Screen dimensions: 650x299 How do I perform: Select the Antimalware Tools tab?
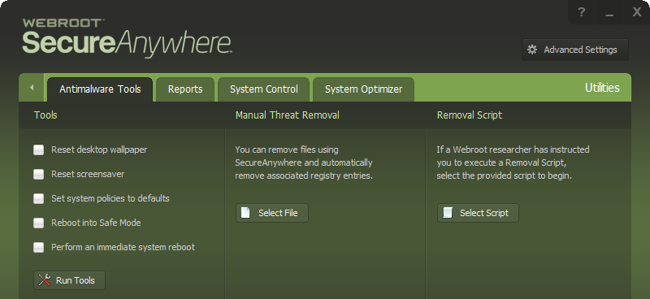click(x=100, y=89)
